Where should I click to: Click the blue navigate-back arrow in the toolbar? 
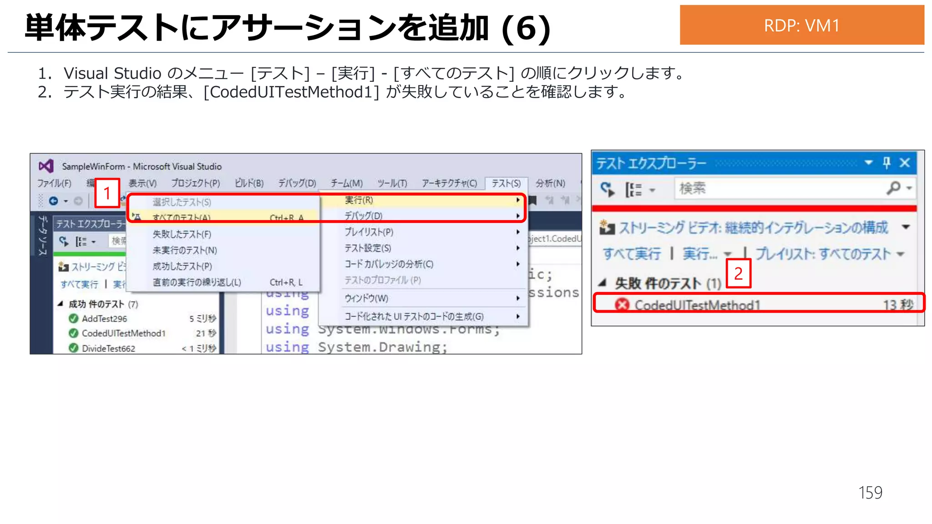tap(54, 201)
